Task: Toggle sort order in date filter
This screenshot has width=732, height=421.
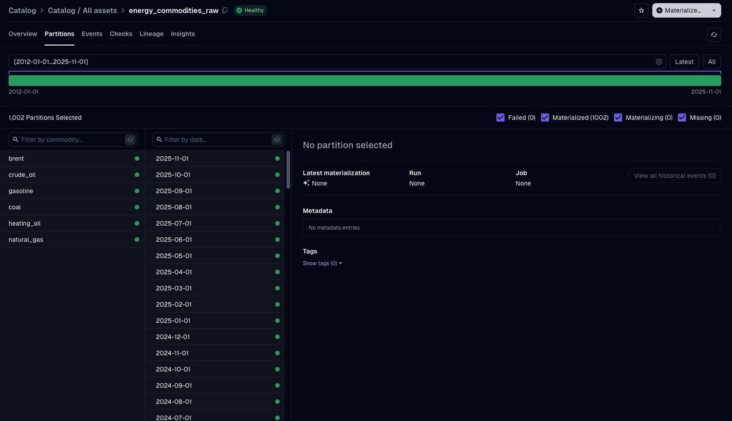Action: (x=276, y=140)
